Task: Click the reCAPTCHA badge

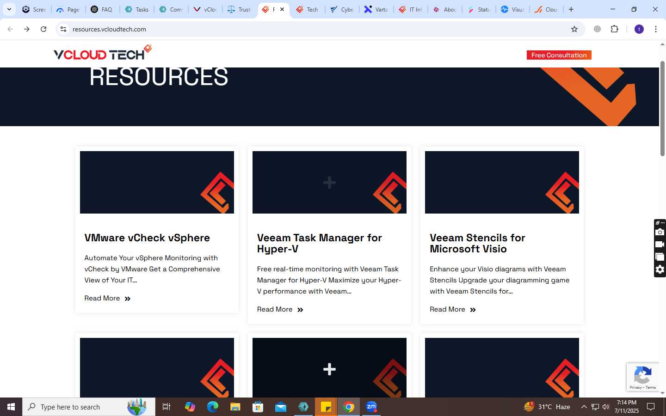Action: 642,377
